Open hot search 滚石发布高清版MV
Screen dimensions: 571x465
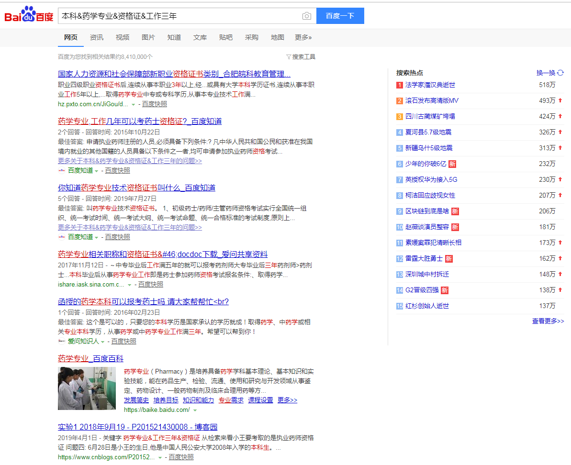432,101
